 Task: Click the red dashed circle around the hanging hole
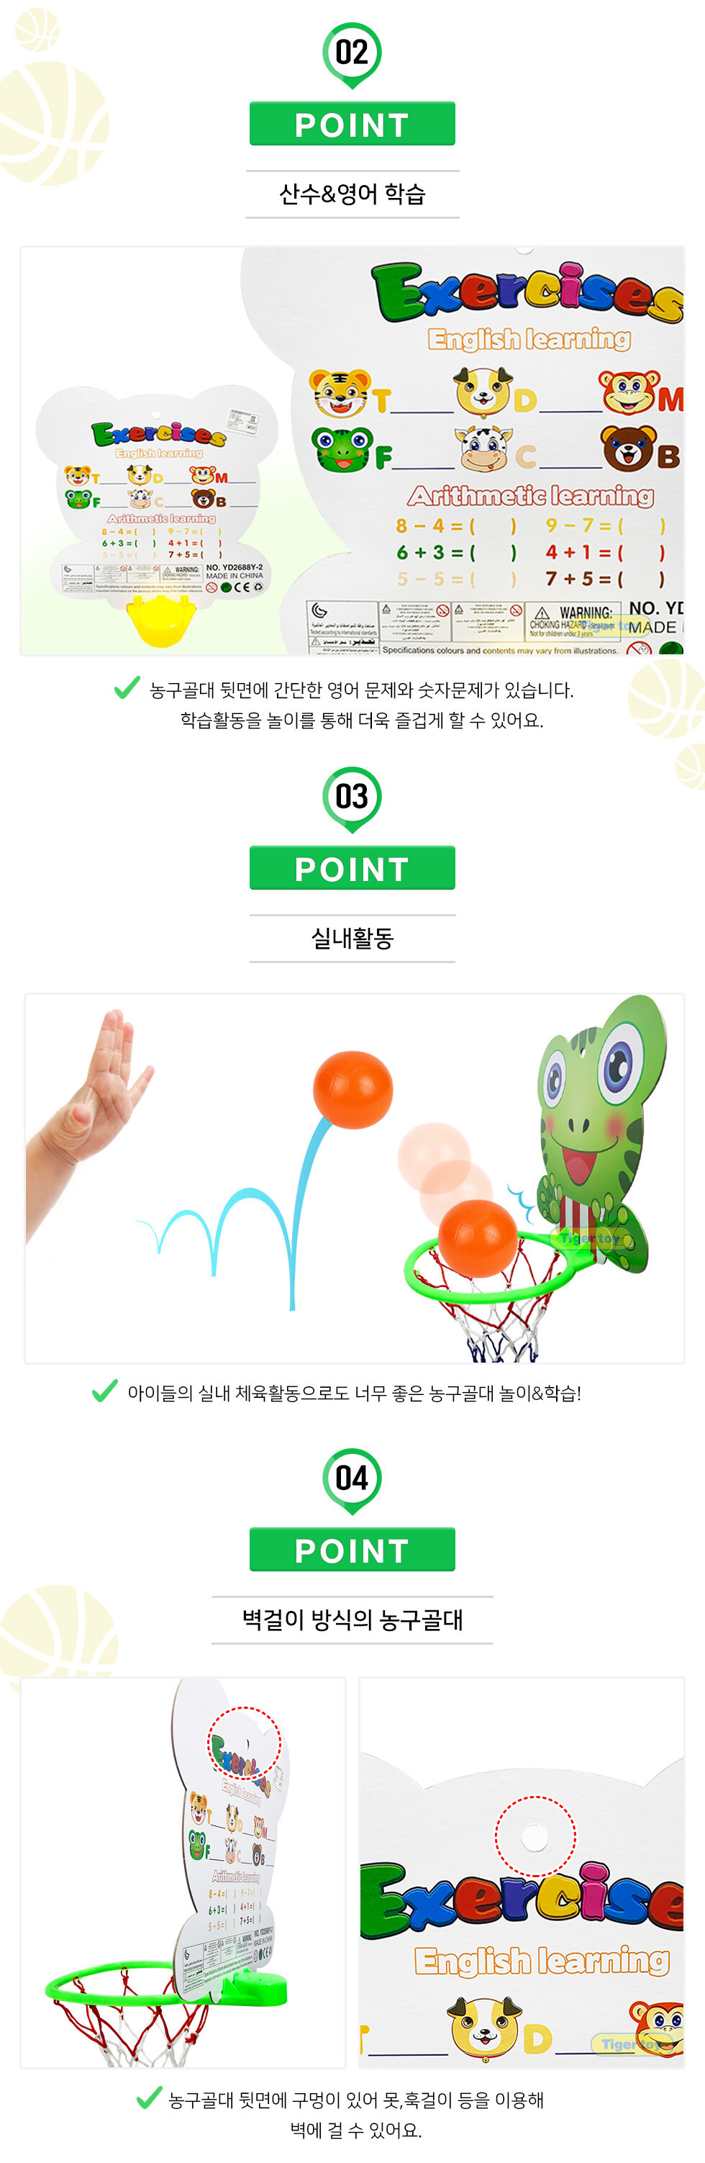pos(535,1836)
